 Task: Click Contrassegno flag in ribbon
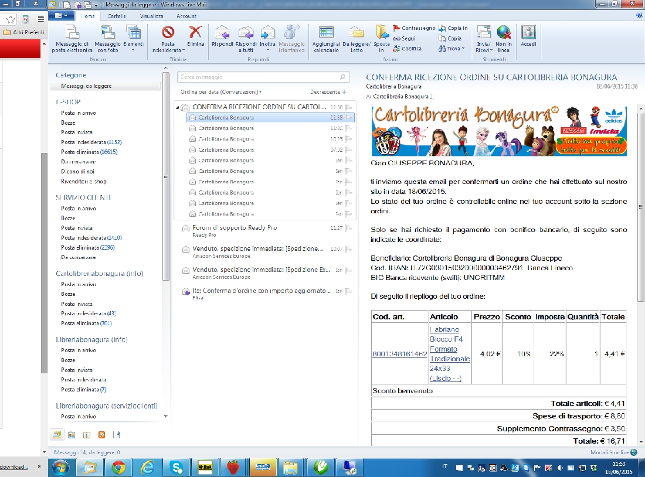(414, 28)
